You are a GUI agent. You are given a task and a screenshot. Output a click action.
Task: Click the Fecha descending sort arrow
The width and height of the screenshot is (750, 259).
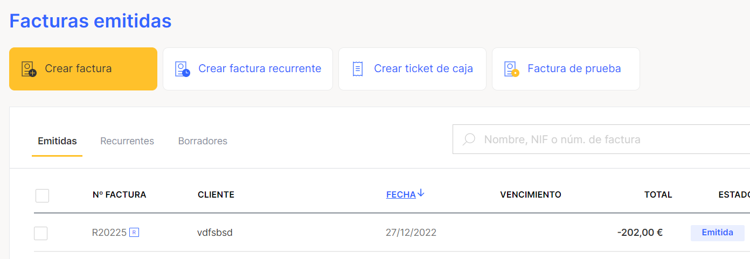click(x=421, y=193)
